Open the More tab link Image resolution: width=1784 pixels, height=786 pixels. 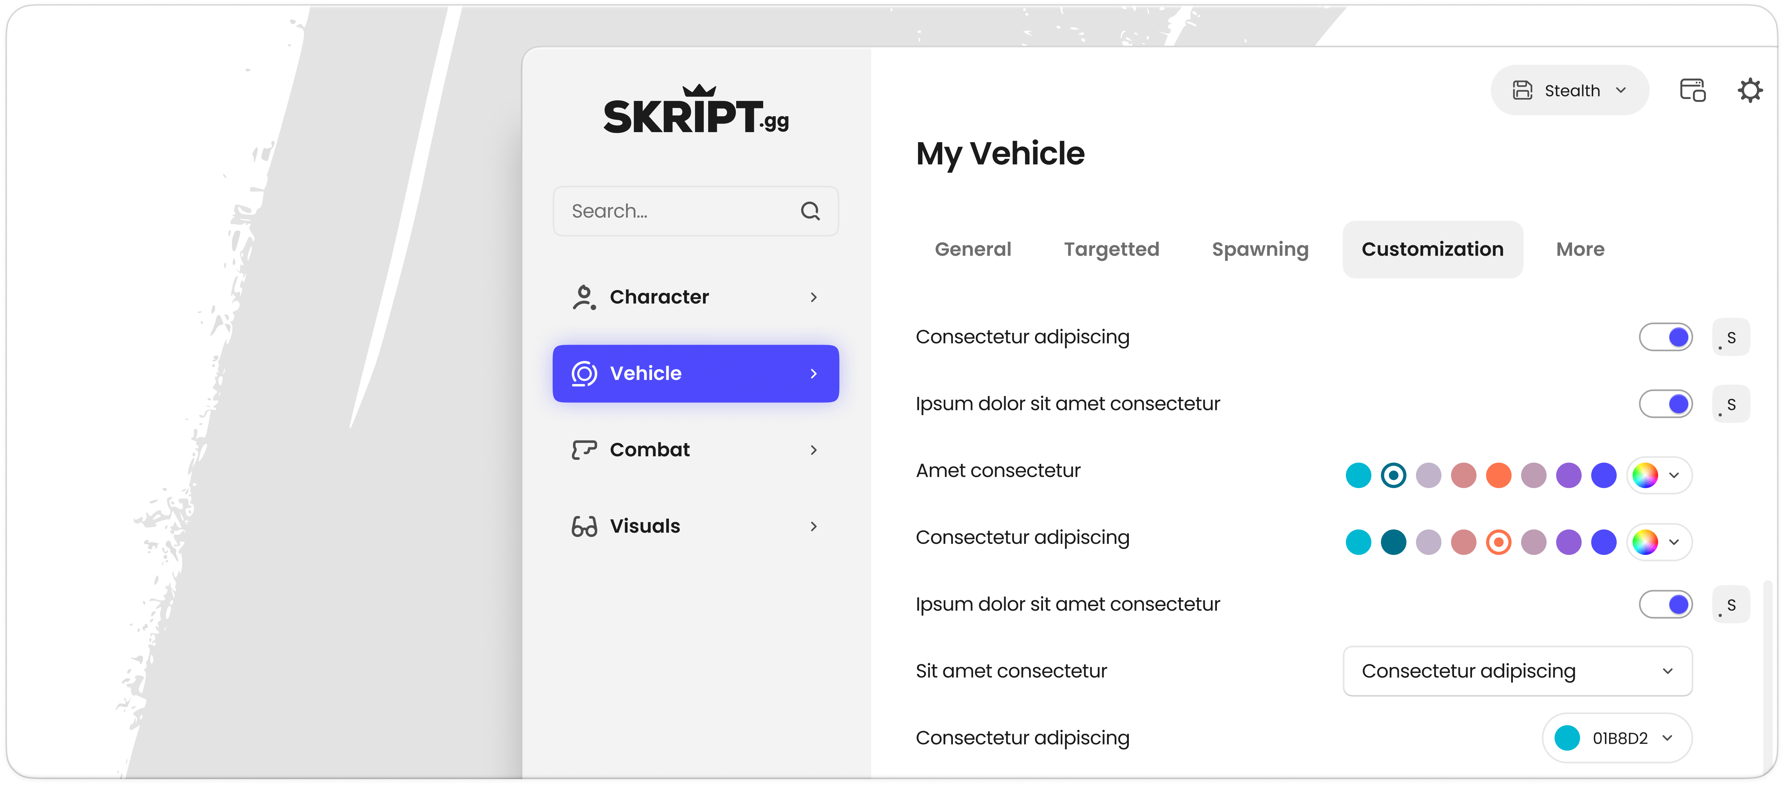(x=1580, y=250)
